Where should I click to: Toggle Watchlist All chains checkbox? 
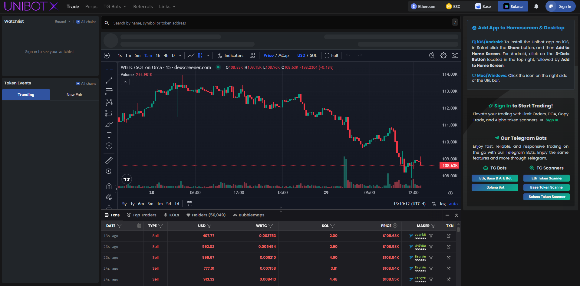coord(78,22)
